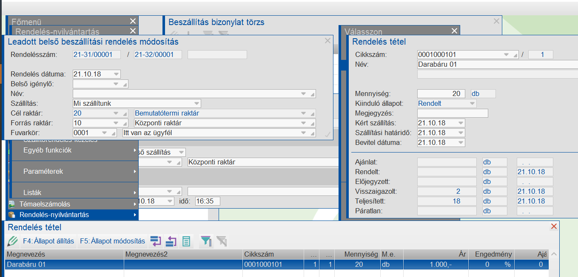Expand the Rendelés dátuma date dropdown

coord(117,74)
